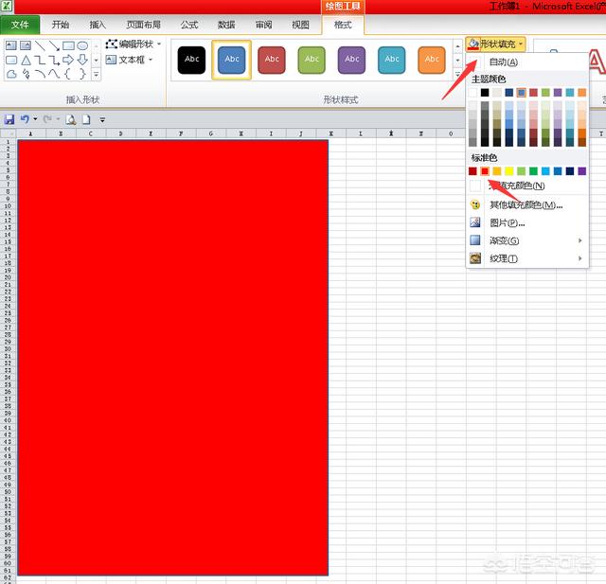Open the Undo history dropdown arrow
Viewport: 606px width, 584px height.
[35, 119]
